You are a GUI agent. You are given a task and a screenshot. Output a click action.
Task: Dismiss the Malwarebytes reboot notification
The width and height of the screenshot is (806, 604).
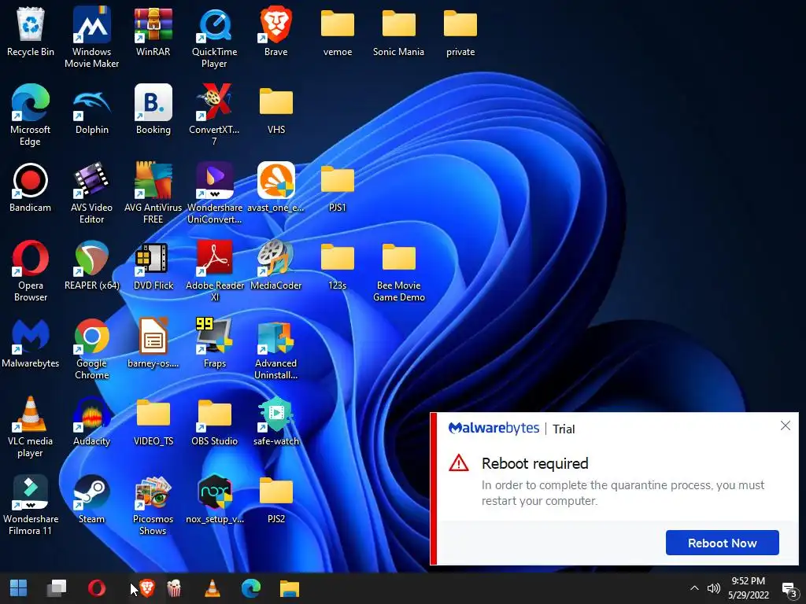786,425
